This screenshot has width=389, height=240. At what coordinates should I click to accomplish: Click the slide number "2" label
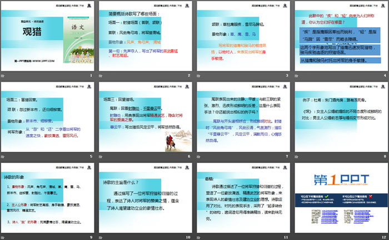(189, 75)
